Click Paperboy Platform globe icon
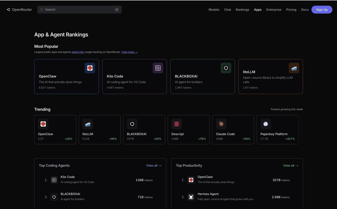Viewport: 337px width, 209px height. click(x=266, y=124)
